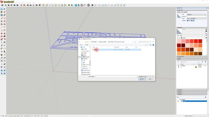Select the Paint Bucket tool
The height and width of the screenshot is (117, 209).
tap(2, 12)
